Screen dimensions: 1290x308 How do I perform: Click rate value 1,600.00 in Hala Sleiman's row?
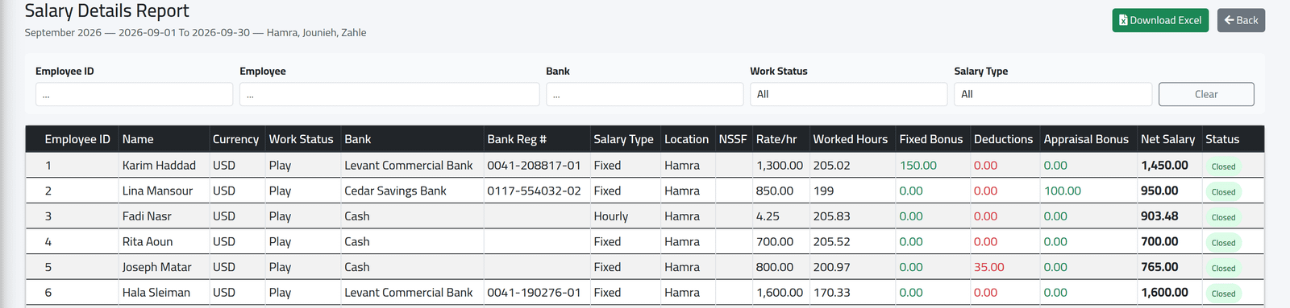(x=780, y=293)
